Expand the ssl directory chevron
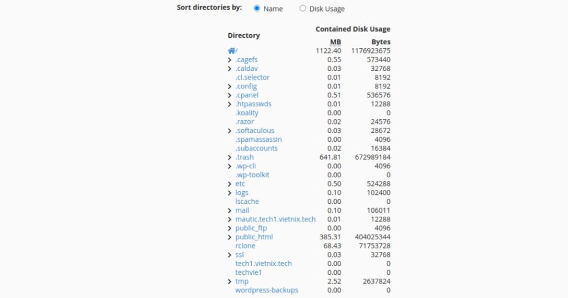The width and height of the screenshot is (568, 298). (230, 255)
